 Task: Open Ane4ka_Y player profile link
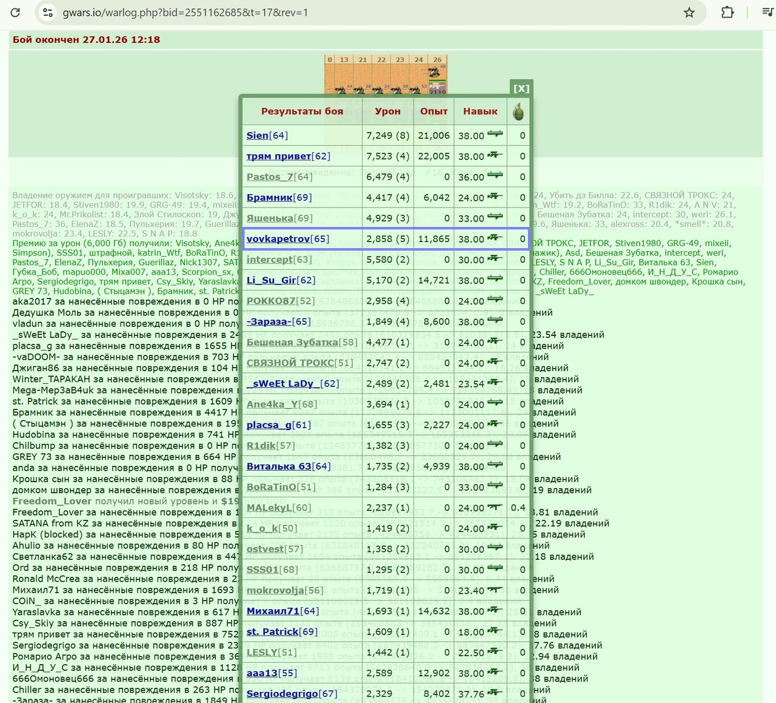point(272,403)
